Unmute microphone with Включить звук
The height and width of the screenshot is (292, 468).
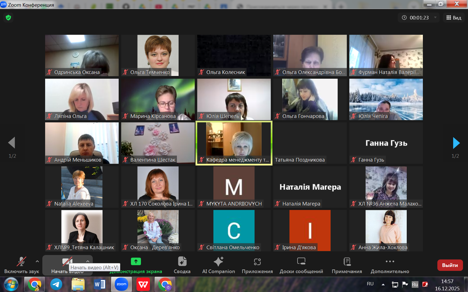pyautogui.click(x=21, y=265)
